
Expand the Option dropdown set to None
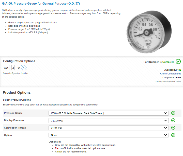109,135
